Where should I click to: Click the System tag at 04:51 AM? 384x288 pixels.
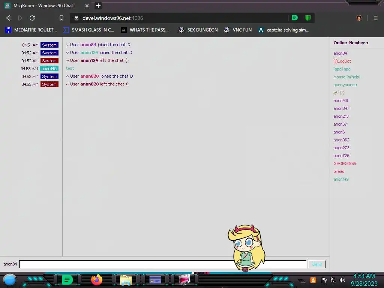(x=49, y=45)
